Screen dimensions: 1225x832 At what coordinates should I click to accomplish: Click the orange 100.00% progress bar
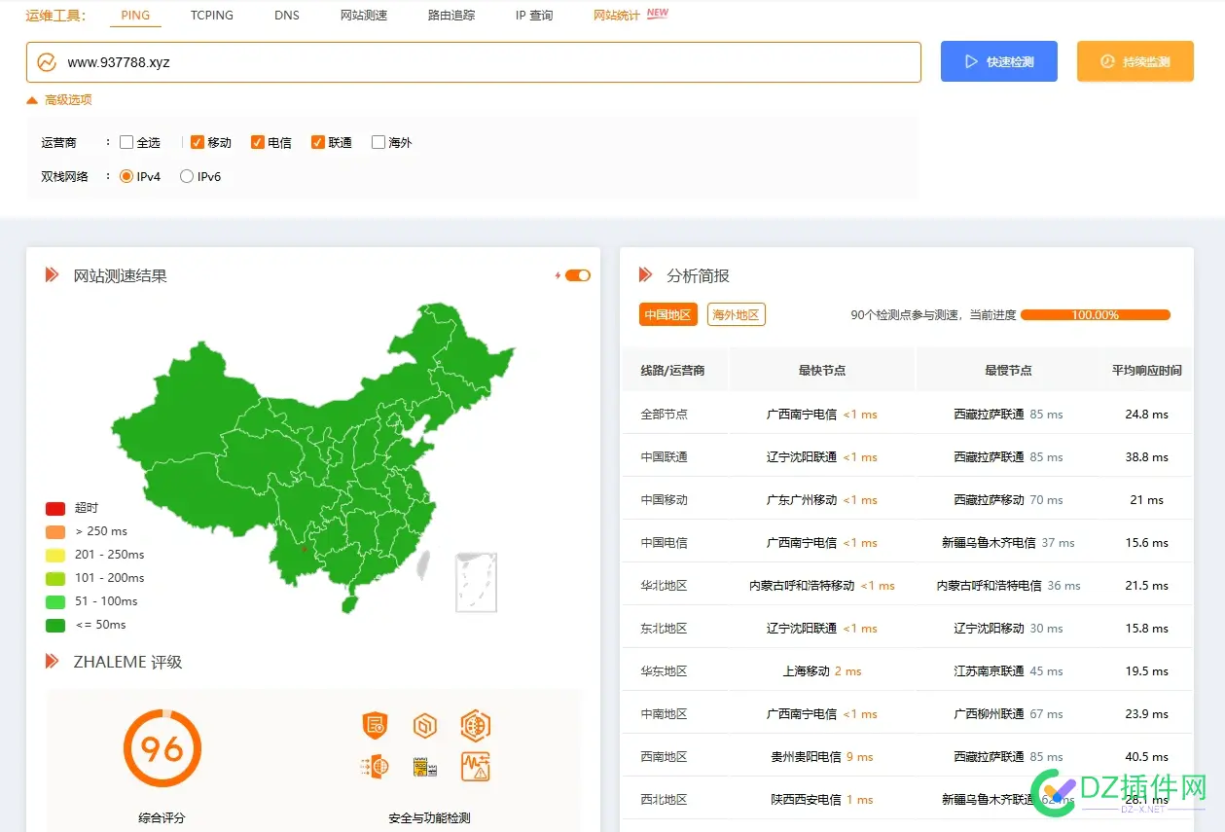[x=1098, y=314]
